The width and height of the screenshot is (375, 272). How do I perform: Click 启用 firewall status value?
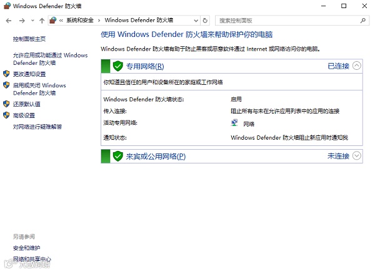(236, 99)
